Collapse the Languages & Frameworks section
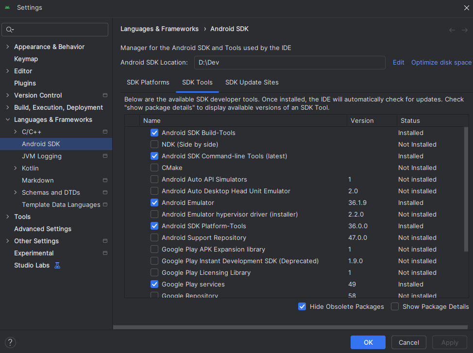 coord(7,119)
